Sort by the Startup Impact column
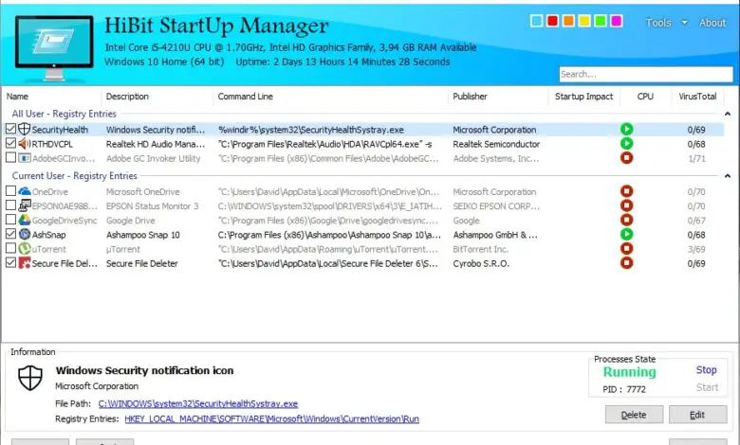 pos(584,96)
